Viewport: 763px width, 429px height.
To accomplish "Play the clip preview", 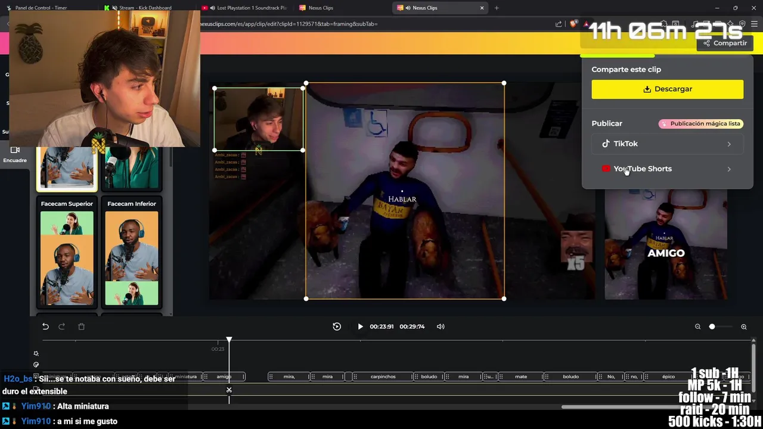I will click(360, 327).
